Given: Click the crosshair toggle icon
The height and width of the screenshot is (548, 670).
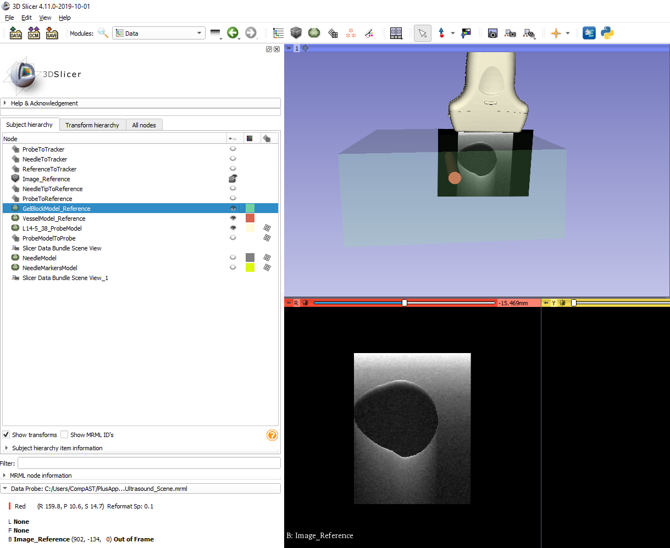Looking at the screenshot, I should (556, 33).
